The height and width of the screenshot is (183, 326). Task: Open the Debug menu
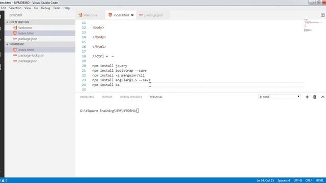click(45, 8)
